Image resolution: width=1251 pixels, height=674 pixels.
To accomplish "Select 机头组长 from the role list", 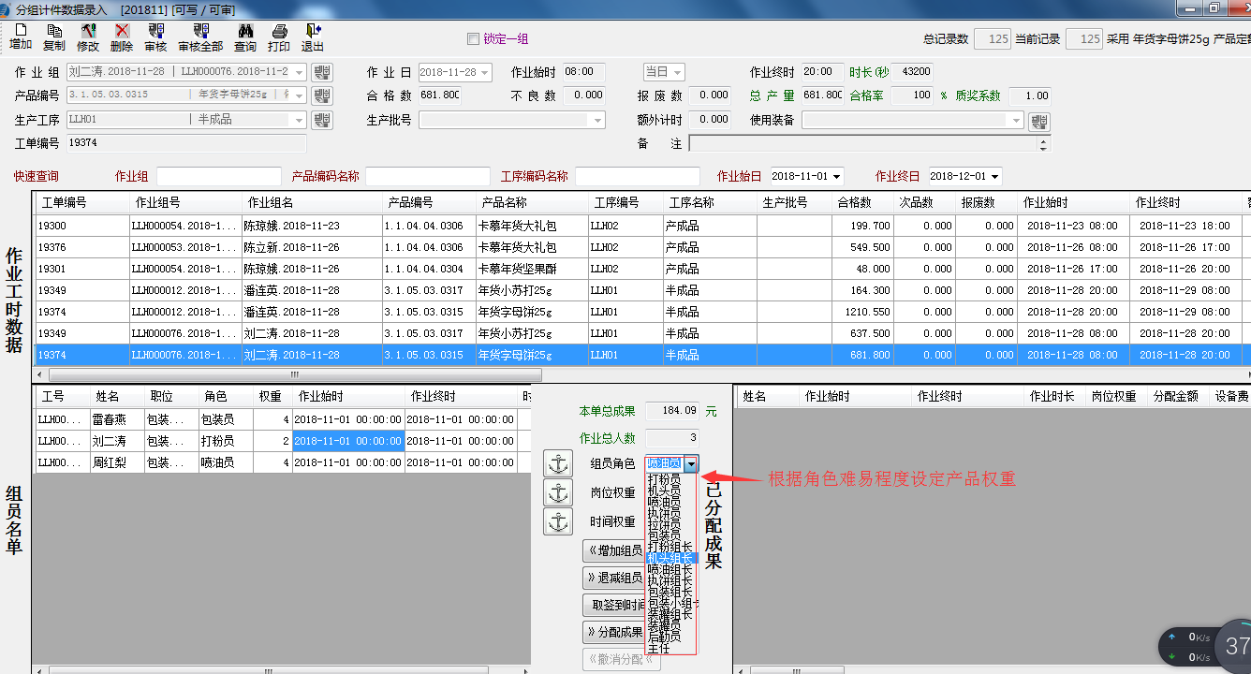I will tap(671, 558).
